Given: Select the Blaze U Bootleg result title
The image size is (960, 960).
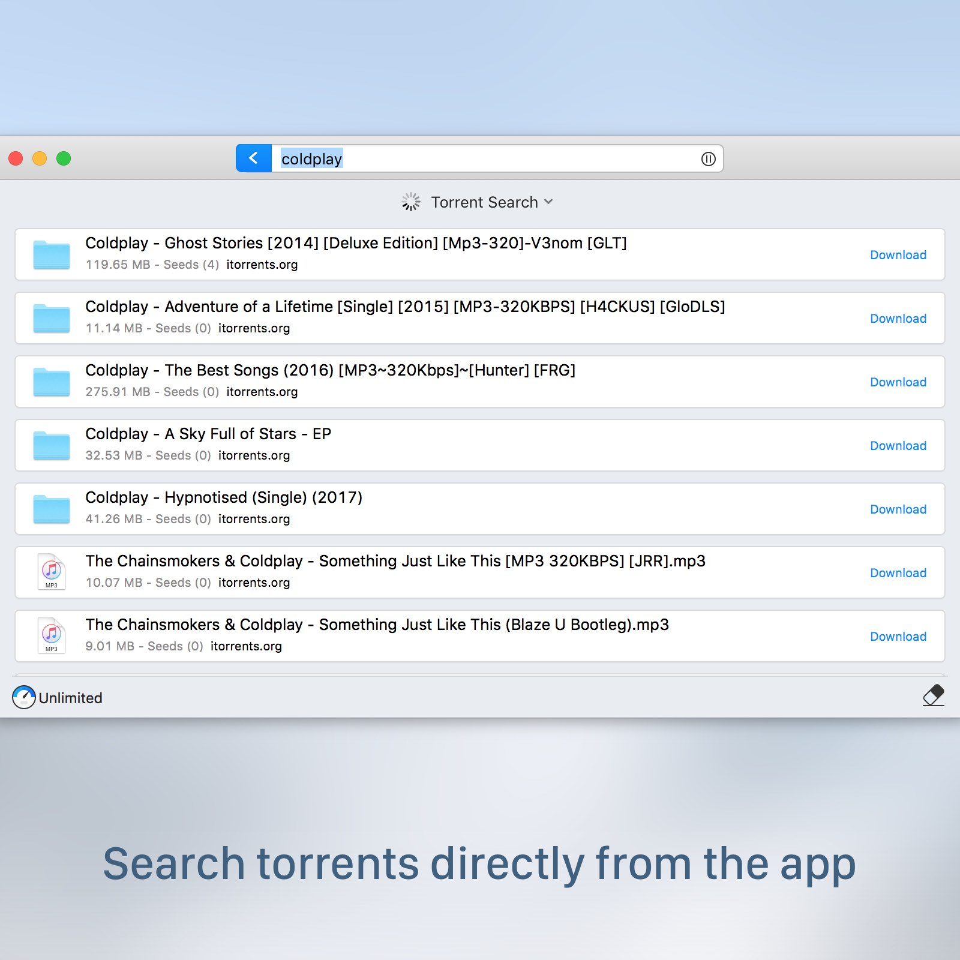Looking at the screenshot, I should click(x=377, y=625).
